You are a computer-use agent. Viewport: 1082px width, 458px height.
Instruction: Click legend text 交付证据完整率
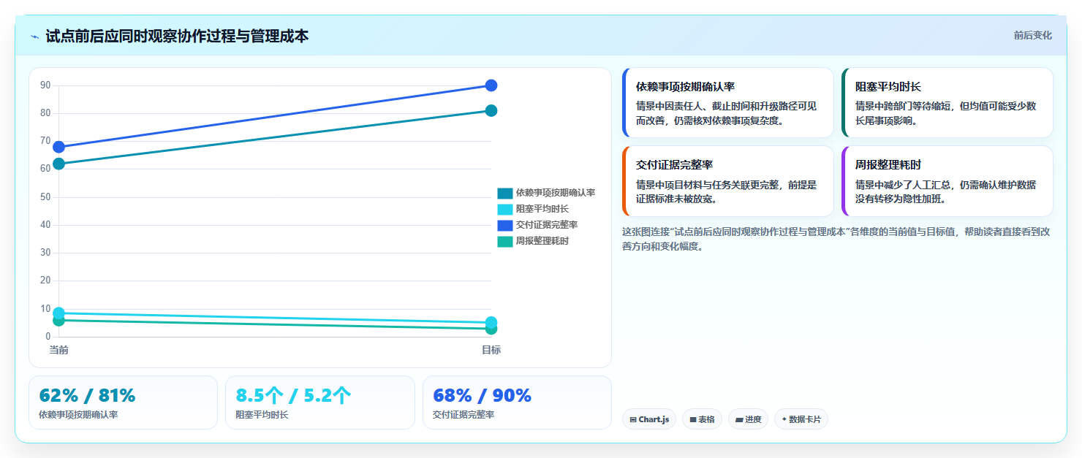point(547,225)
